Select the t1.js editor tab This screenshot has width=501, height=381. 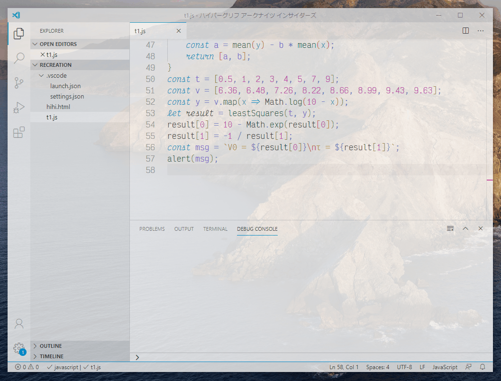pyautogui.click(x=158, y=31)
